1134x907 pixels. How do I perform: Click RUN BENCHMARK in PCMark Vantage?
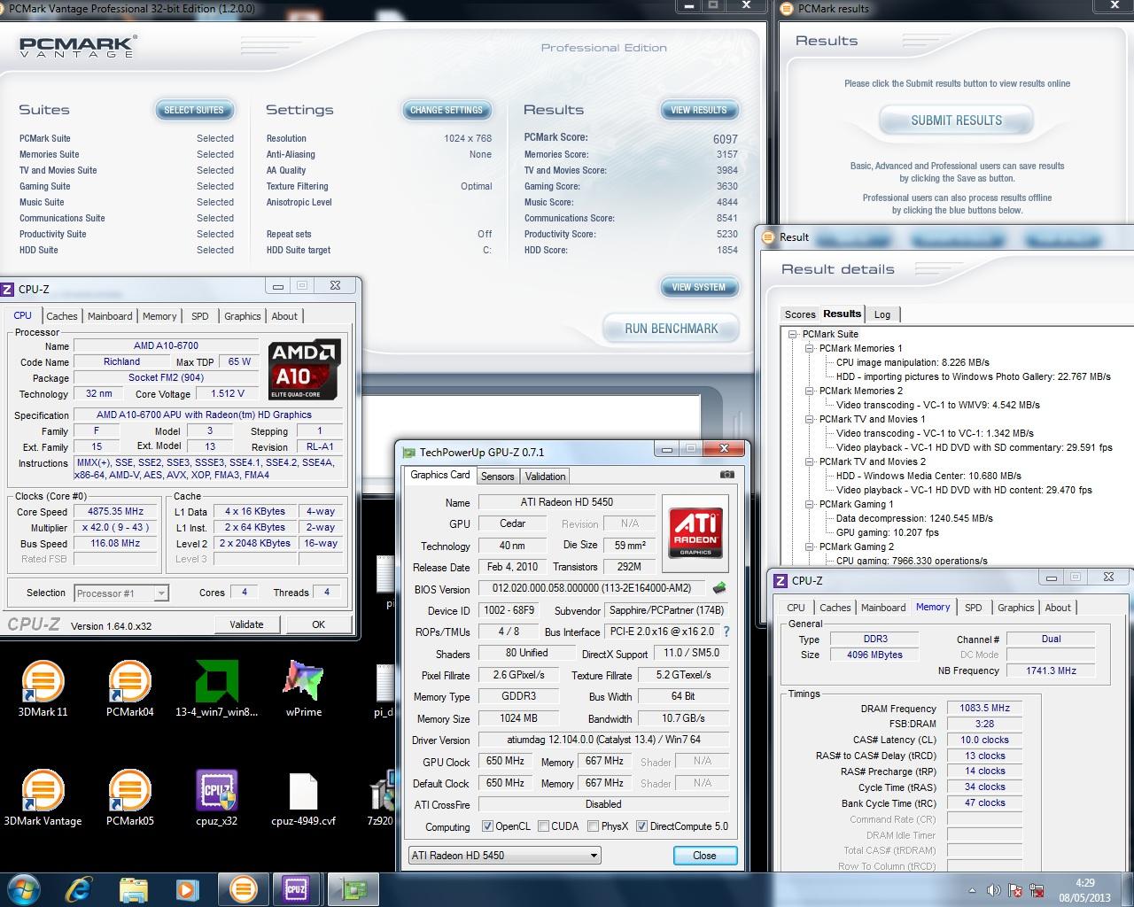coord(671,329)
